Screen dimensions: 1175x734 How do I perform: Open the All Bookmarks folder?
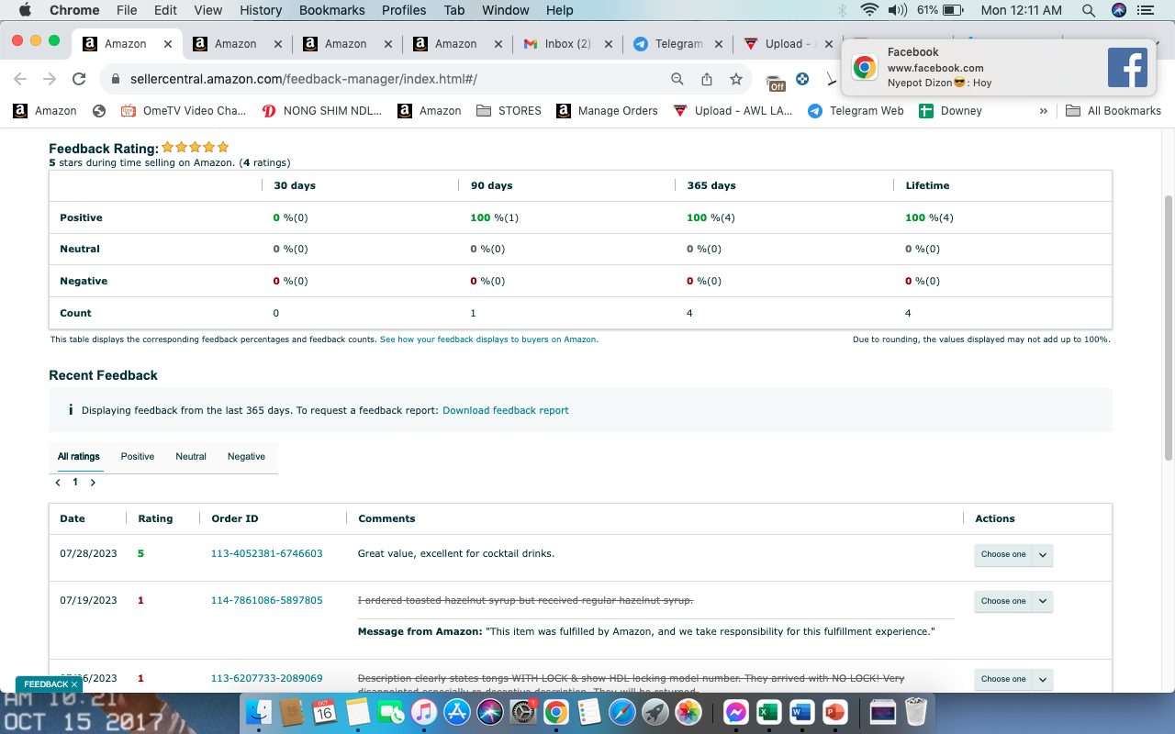click(x=1113, y=111)
